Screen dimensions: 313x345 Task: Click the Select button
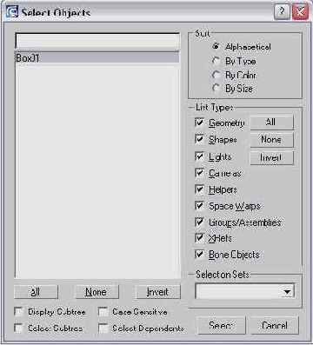(x=221, y=325)
